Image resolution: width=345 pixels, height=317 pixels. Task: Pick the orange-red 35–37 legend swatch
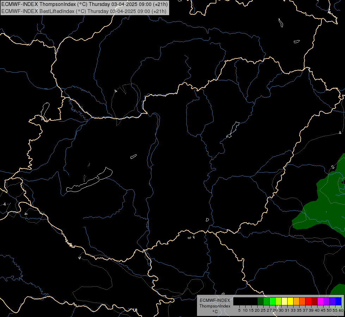302,301
